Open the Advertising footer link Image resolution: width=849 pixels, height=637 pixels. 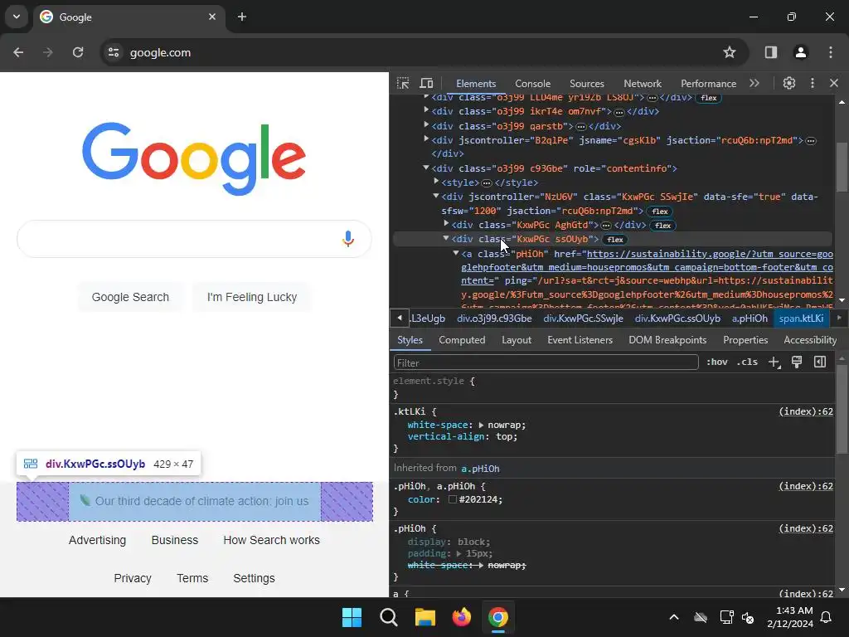(x=98, y=540)
